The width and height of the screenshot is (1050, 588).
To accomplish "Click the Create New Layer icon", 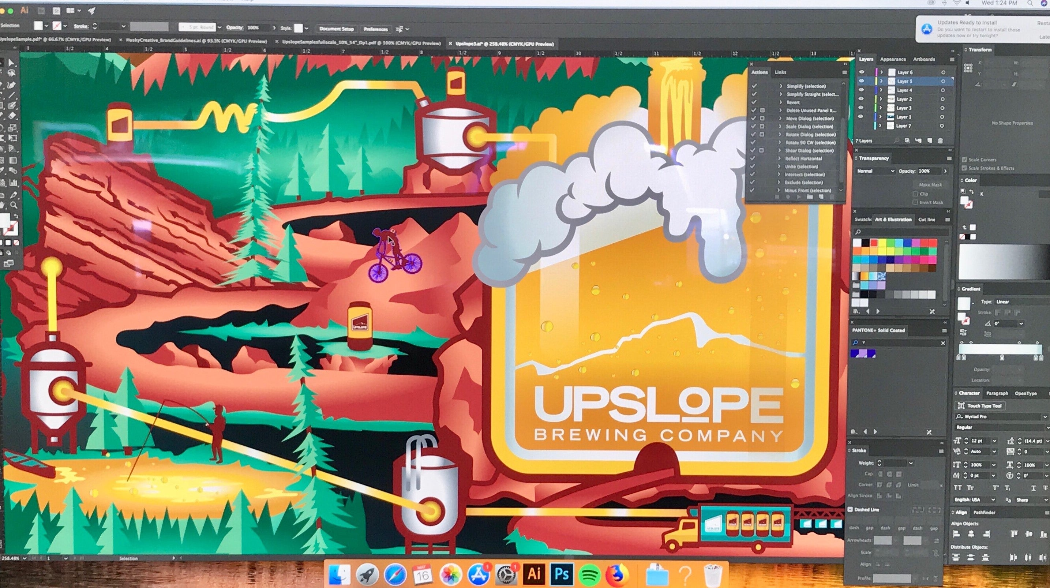I will (x=930, y=141).
